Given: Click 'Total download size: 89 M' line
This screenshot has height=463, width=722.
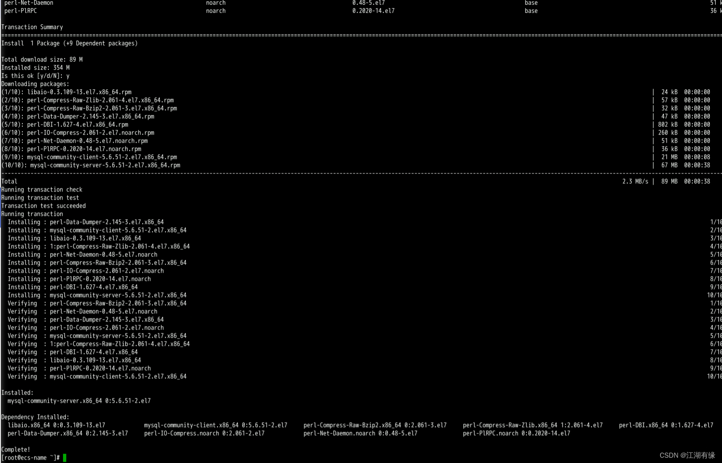Looking at the screenshot, I should click(x=42, y=60).
